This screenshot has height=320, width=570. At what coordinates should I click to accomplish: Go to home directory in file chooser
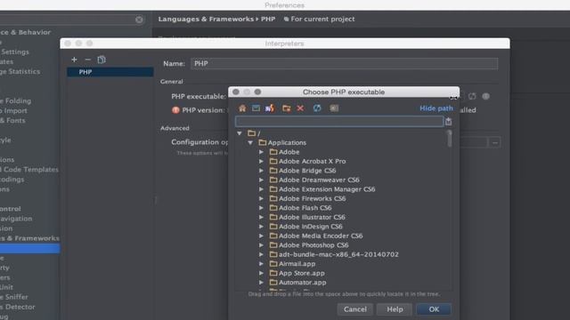click(x=242, y=108)
